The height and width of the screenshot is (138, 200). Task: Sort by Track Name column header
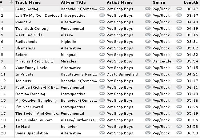(28, 3)
